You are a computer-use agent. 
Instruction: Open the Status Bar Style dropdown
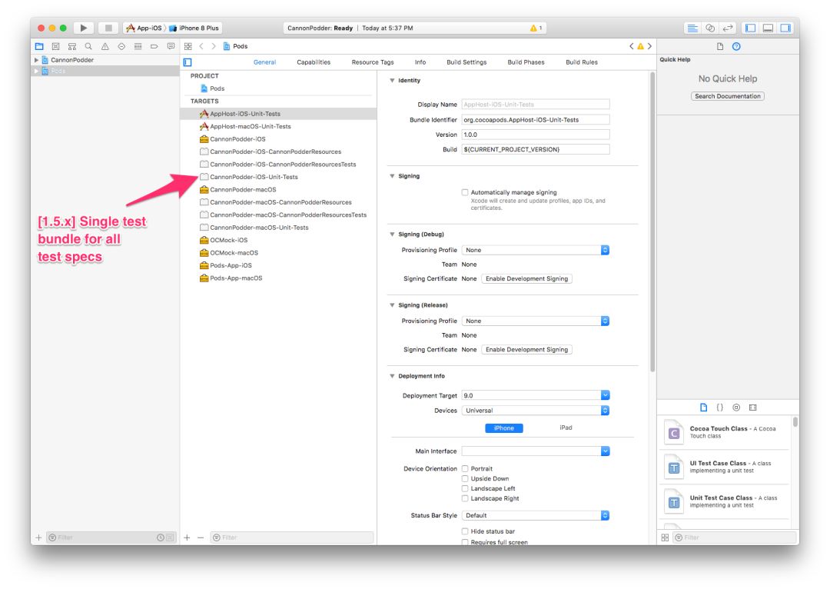[535, 515]
